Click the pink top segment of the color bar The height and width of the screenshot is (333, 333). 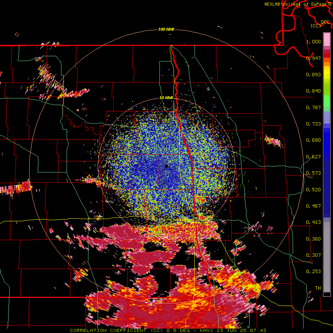[x=327, y=39]
